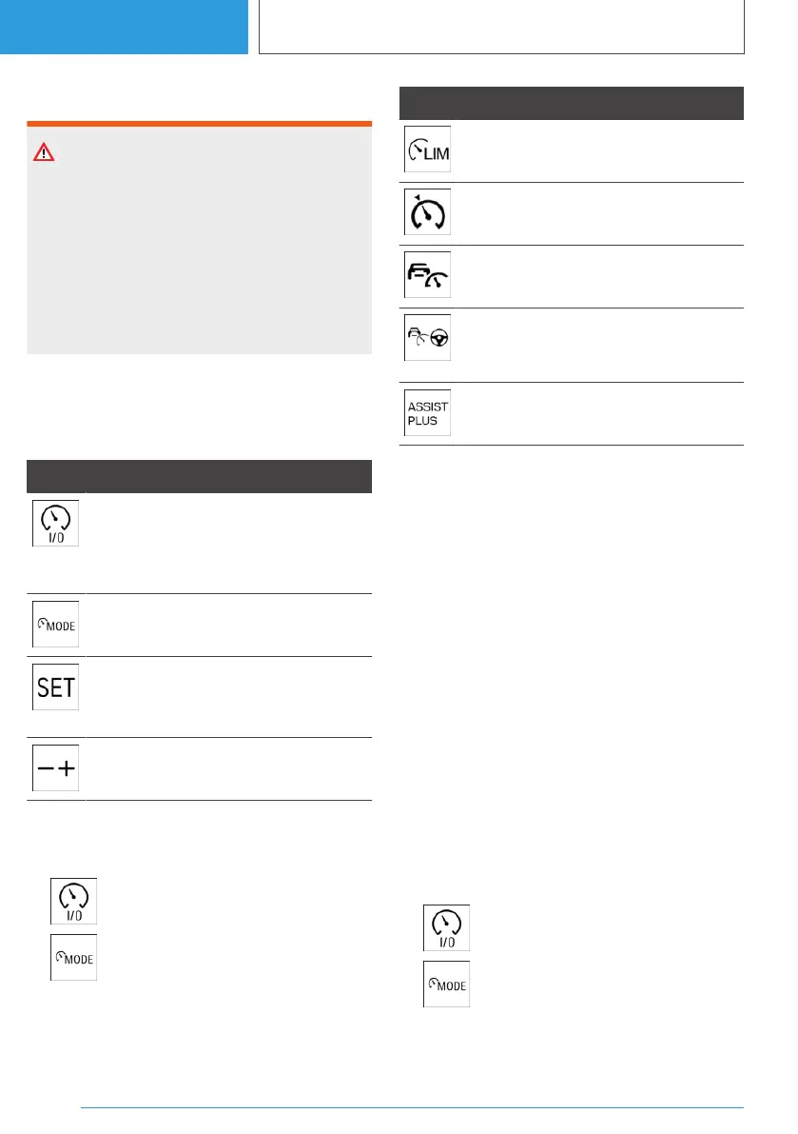Click the orange bar above the warning box

[x=199, y=123]
